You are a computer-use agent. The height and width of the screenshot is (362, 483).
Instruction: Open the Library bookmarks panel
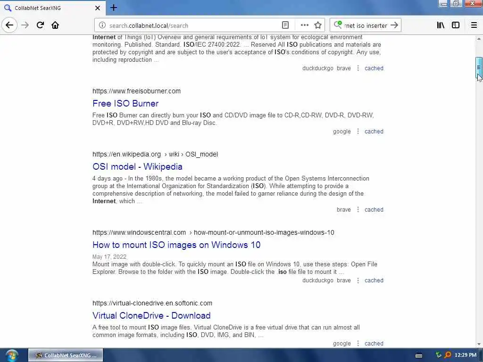click(x=441, y=25)
